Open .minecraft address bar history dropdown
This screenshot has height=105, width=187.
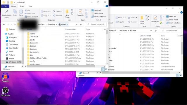(x=77, y=24)
